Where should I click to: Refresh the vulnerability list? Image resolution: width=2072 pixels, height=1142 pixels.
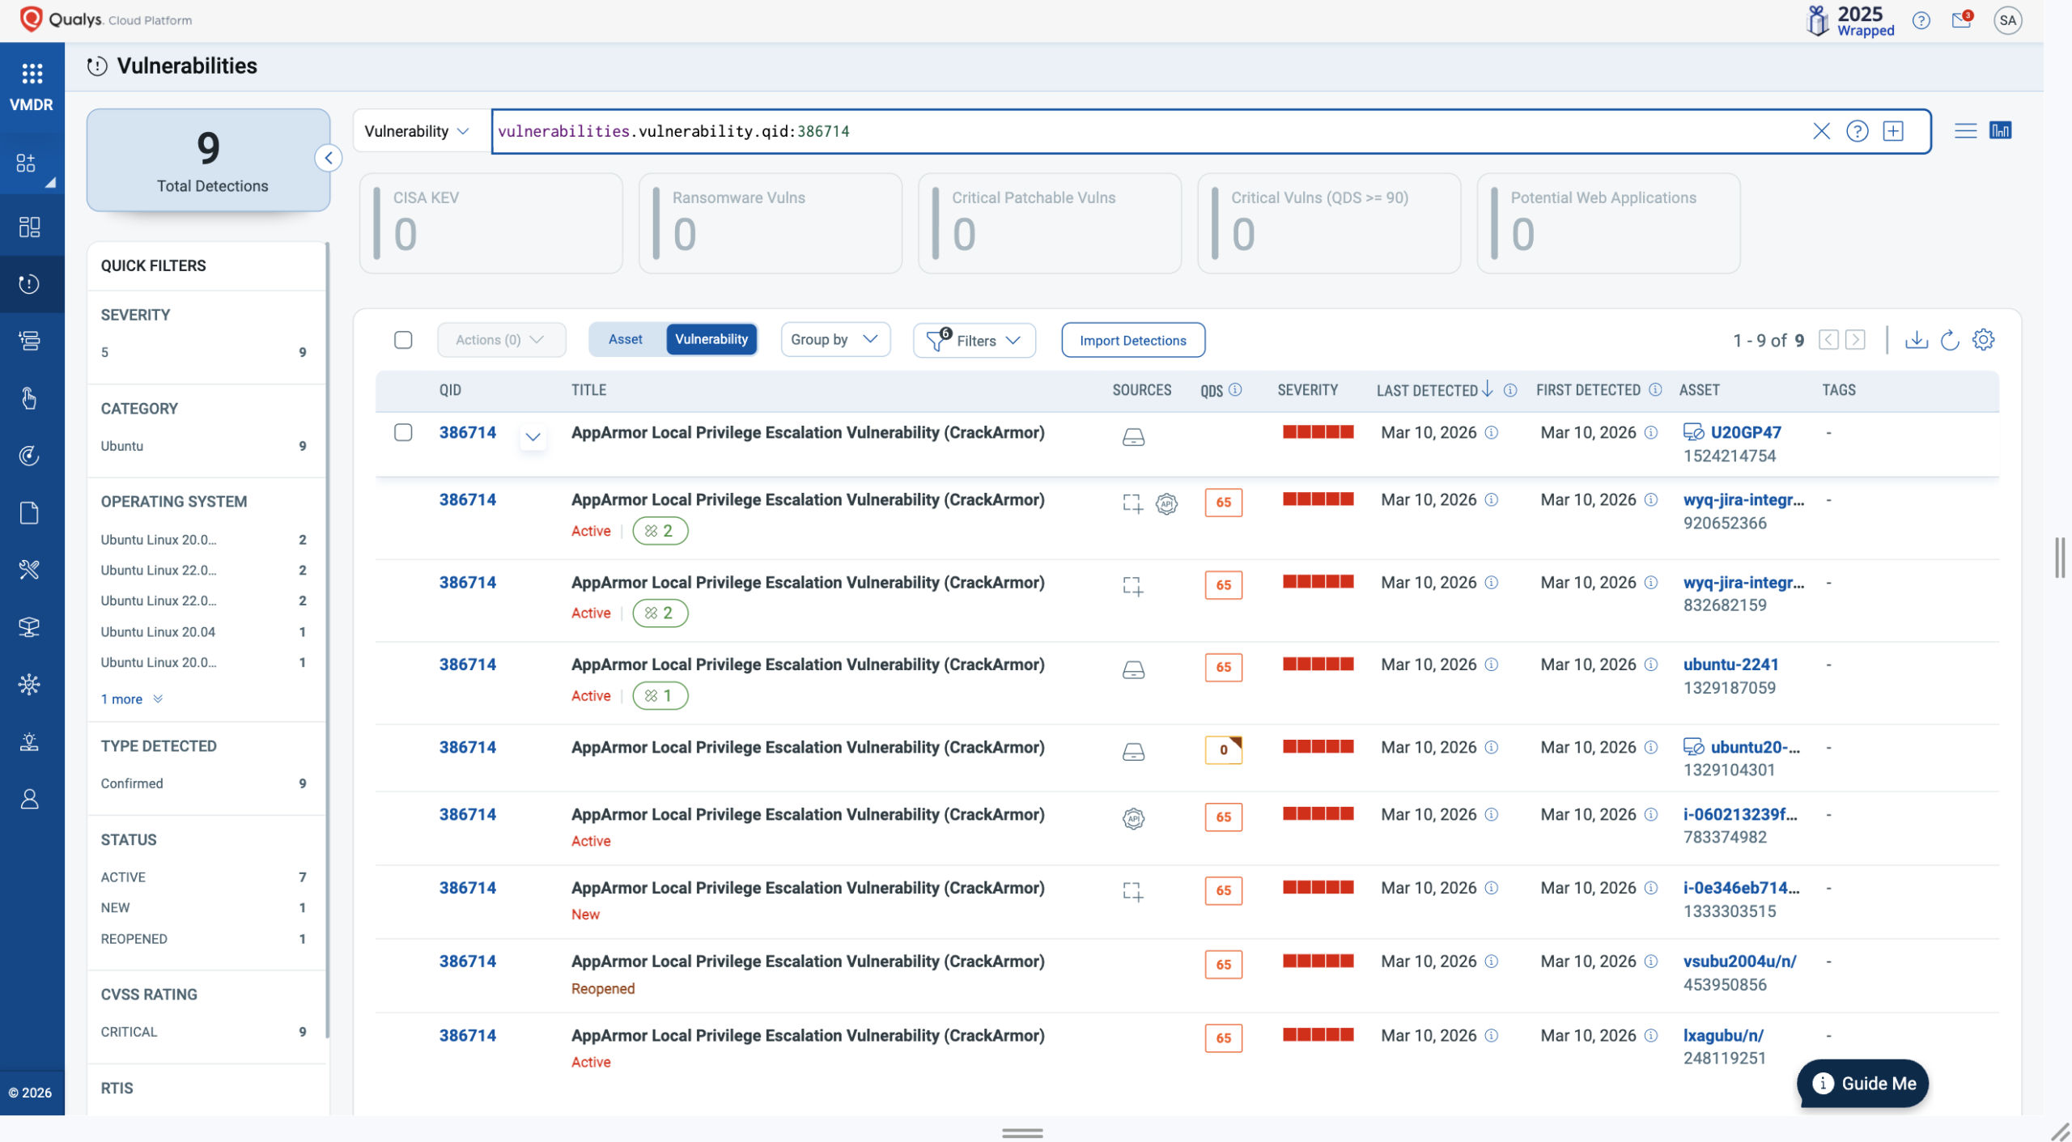pyautogui.click(x=1950, y=340)
